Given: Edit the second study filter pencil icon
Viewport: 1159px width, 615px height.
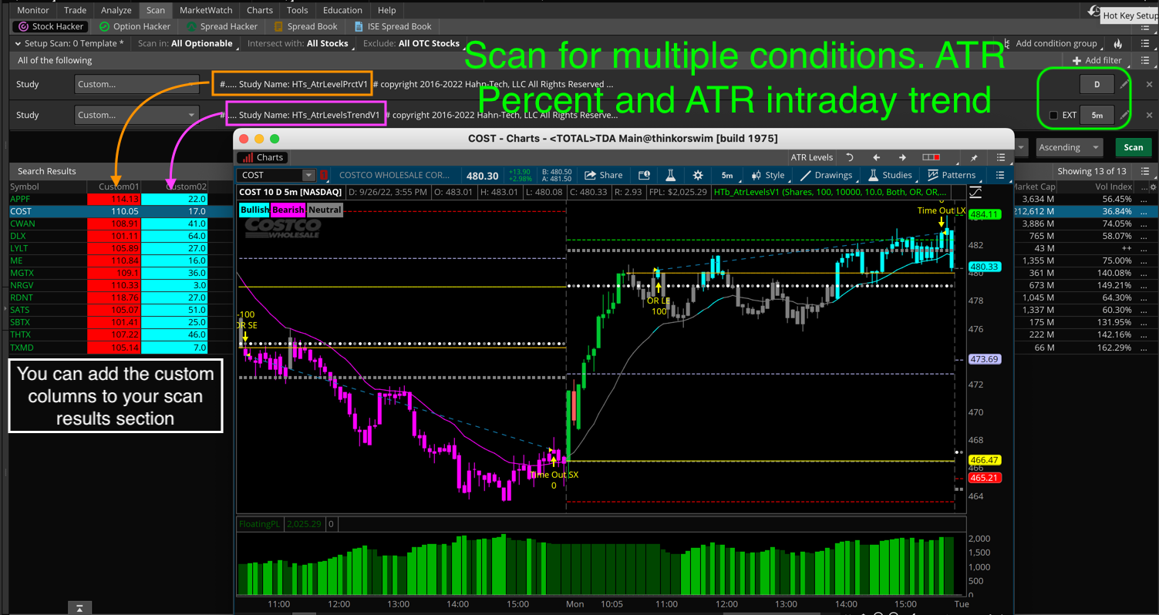Looking at the screenshot, I should (x=1124, y=115).
